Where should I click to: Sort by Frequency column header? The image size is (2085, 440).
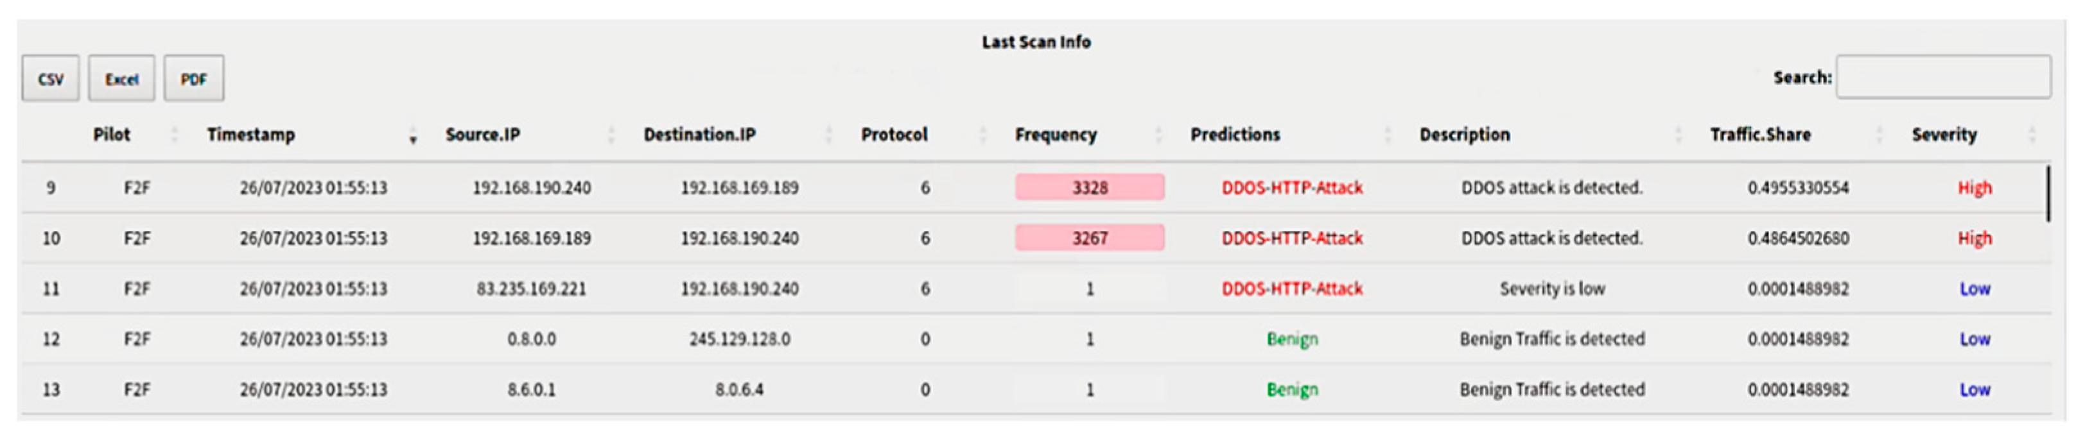pos(1056,134)
